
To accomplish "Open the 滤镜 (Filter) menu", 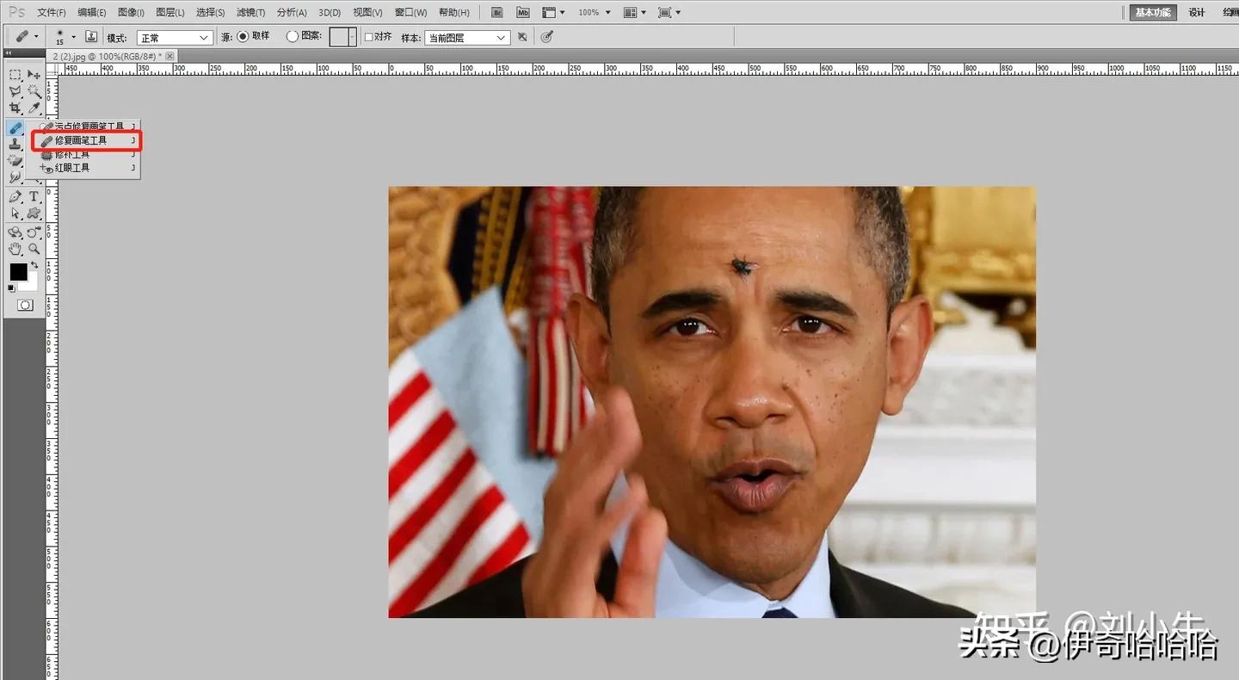I will 248,12.
